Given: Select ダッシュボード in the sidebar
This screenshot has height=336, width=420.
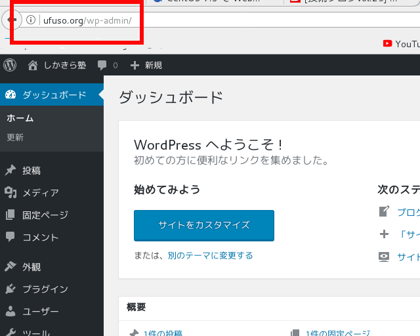Looking at the screenshot, I should 54,95.
